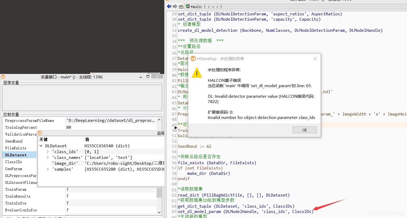
Task: Expand the 'samples' entry
Action: (48, 169)
